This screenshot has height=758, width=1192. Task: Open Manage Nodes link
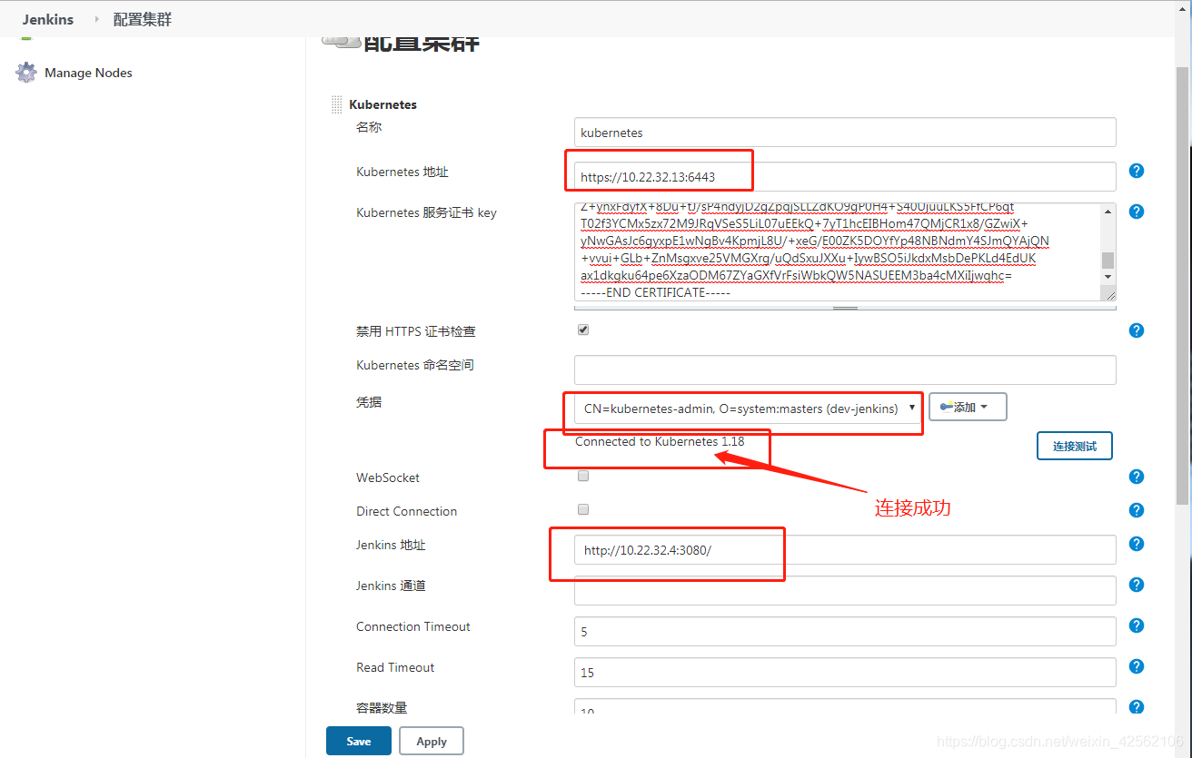pyautogui.click(x=88, y=73)
